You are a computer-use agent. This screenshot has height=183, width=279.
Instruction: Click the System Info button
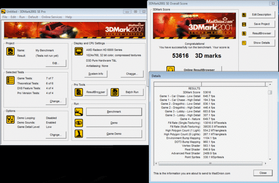[x=96, y=74]
